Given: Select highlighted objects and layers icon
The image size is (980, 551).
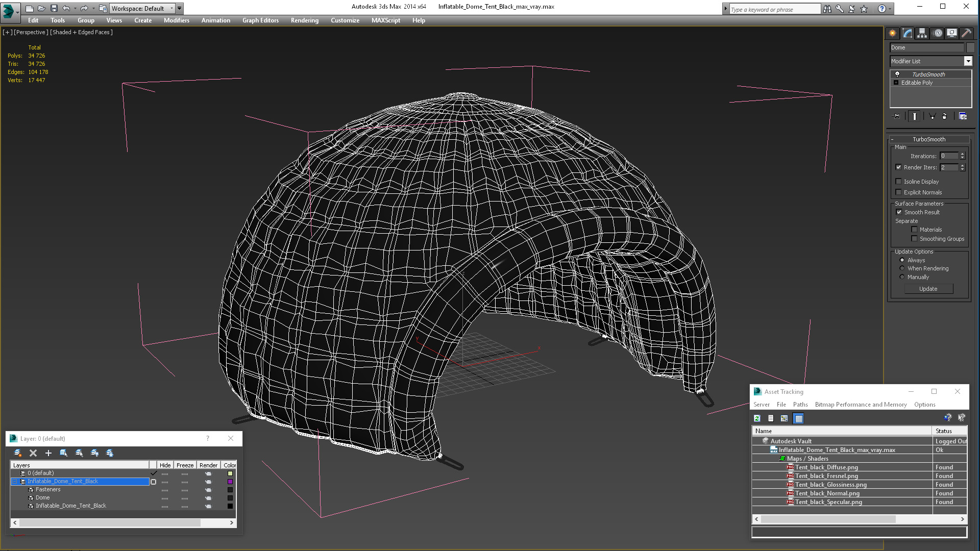Looking at the screenshot, I should click(x=64, y=453).
